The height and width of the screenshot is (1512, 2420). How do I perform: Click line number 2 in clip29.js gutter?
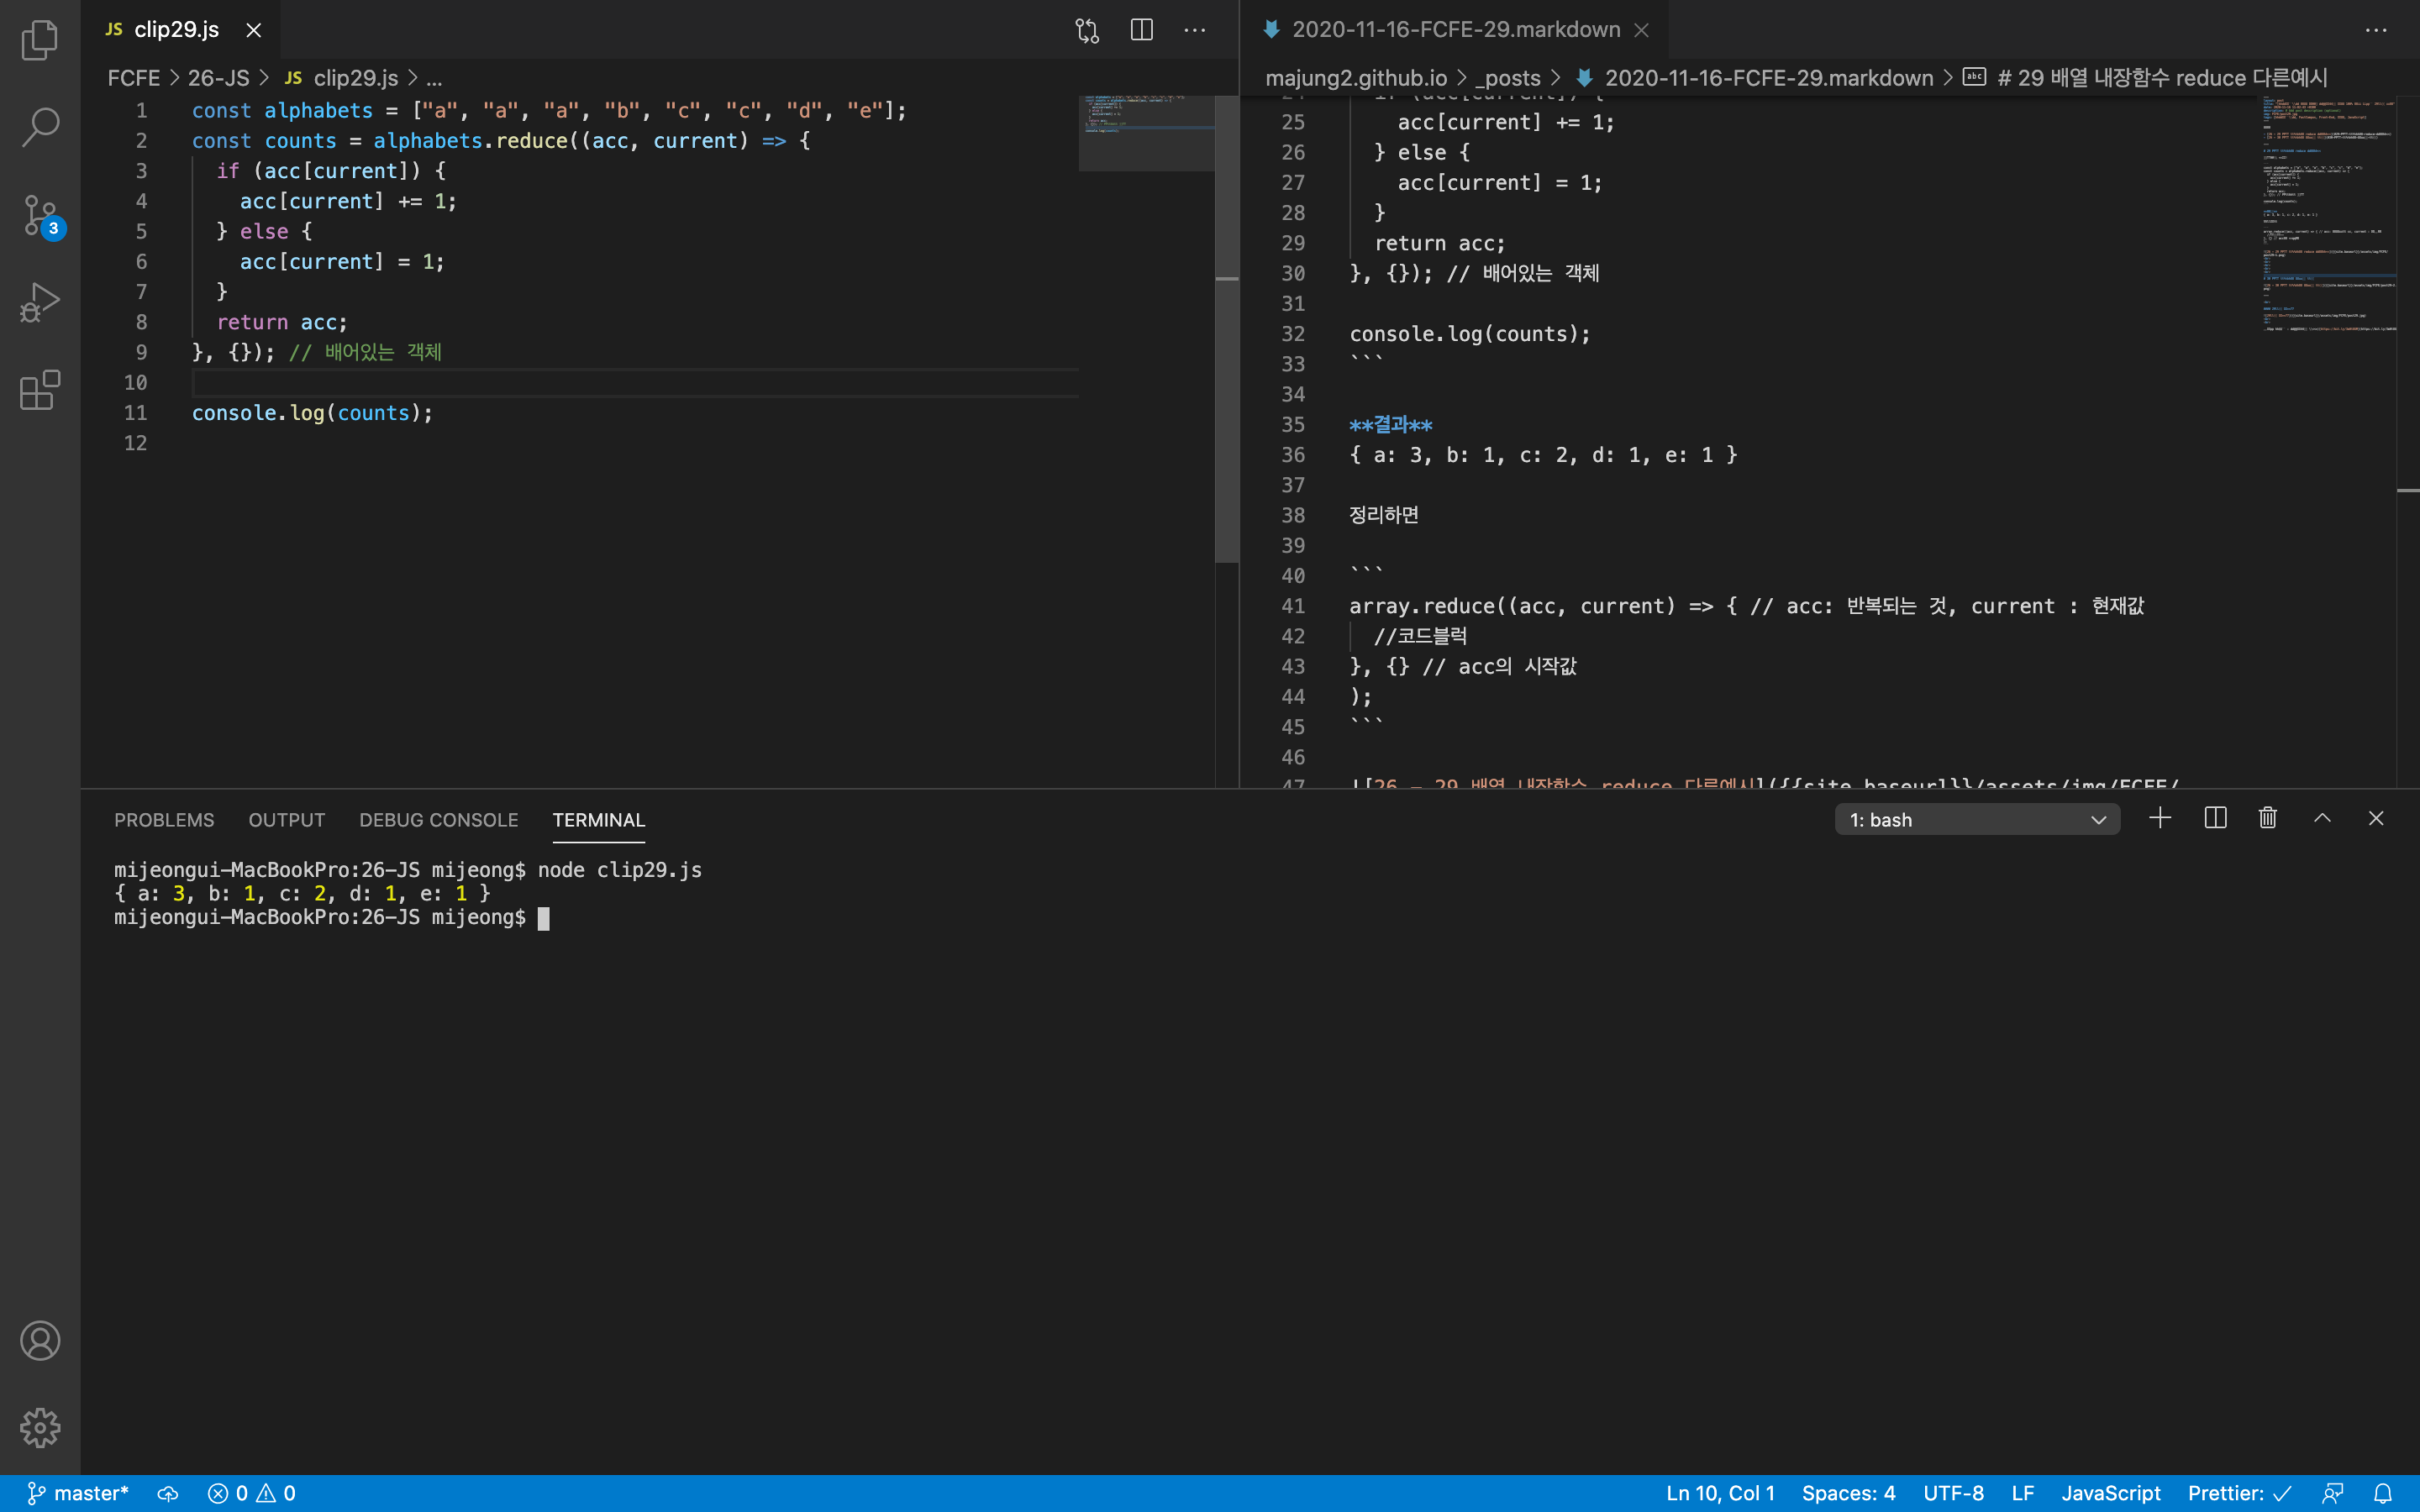pyautogui.click(x=141, y=141)
